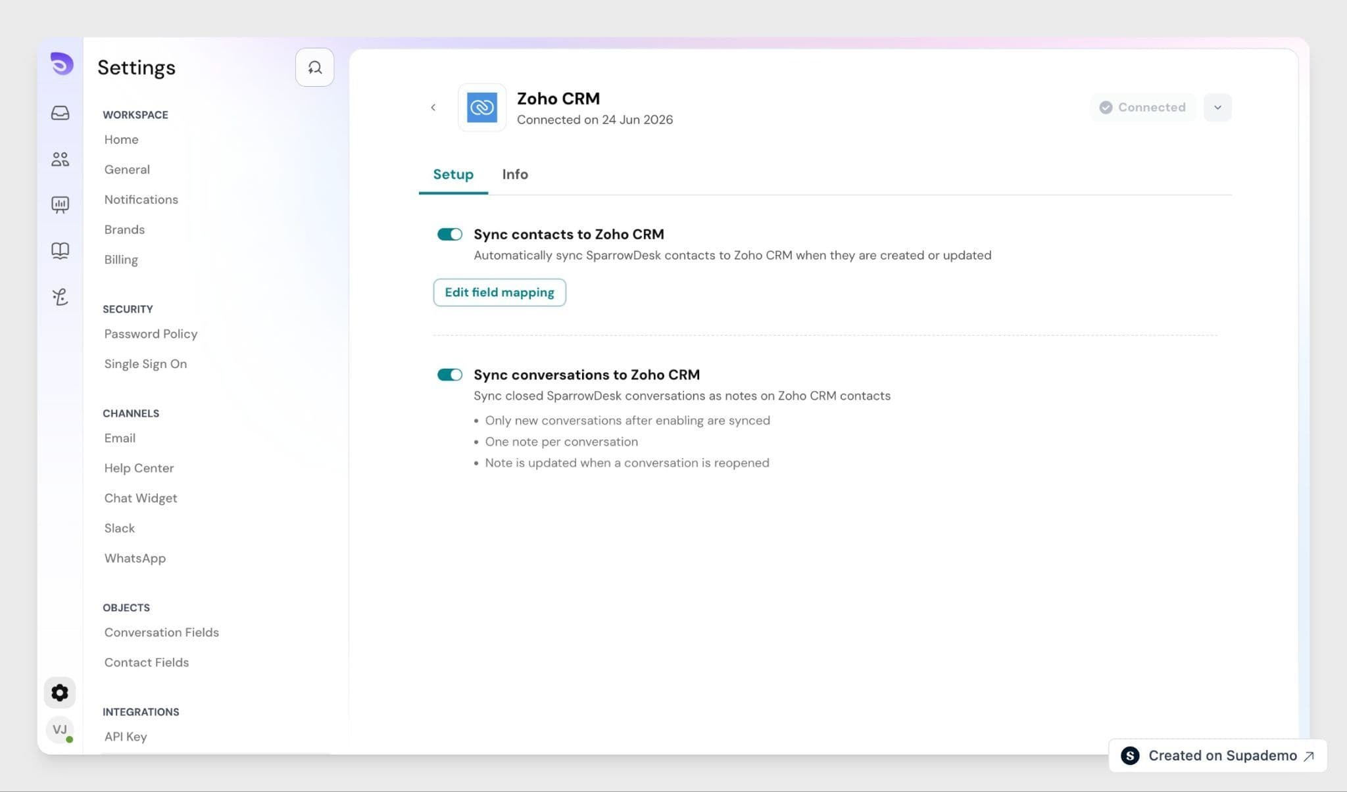Open Email channel settings
This screenshot has width=1347, height=792.
120,438
